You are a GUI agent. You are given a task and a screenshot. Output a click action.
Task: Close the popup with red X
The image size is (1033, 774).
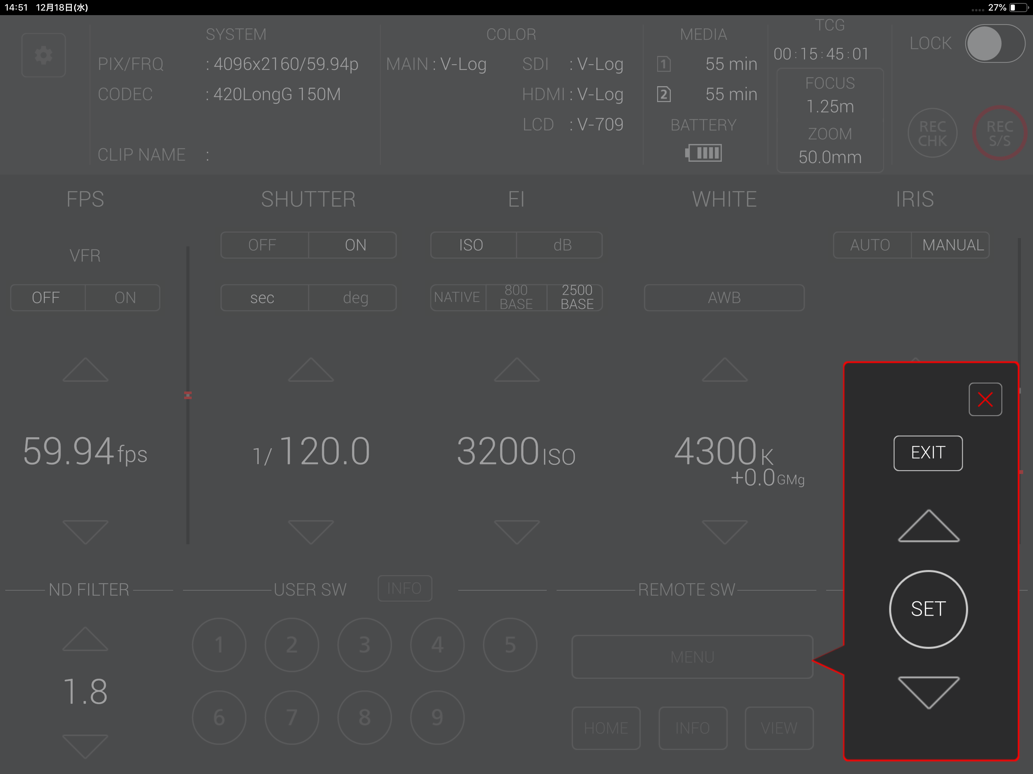(985, 399)
